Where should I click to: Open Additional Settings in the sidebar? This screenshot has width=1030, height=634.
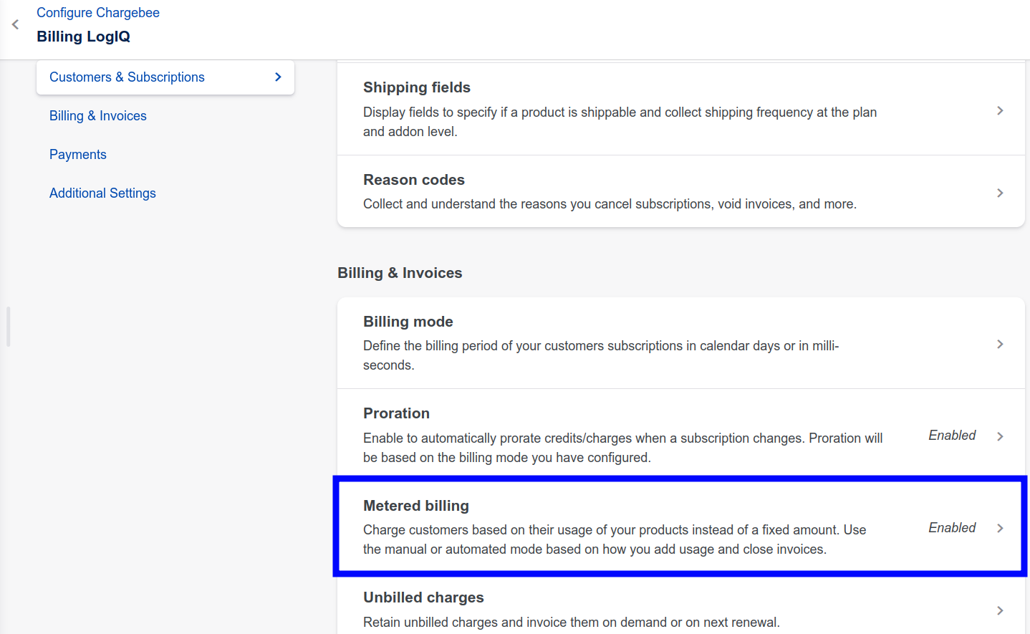coord(102,193)
